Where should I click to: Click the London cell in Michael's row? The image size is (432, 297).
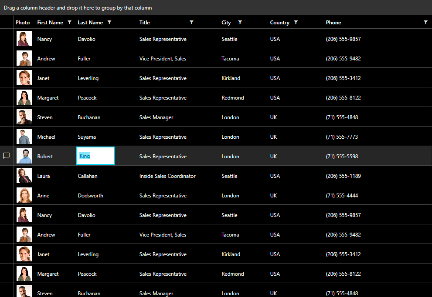(x=230, y=137)
